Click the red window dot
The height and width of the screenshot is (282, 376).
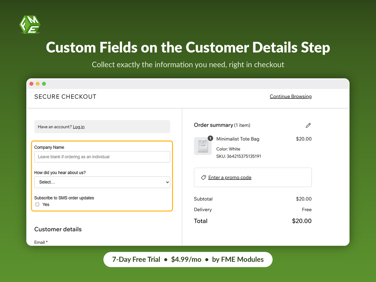[x=31, y=84]
